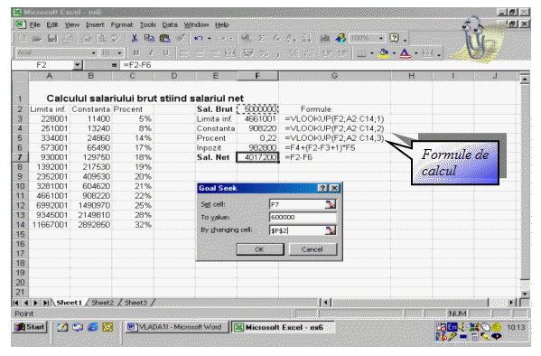Open the Data menu
Screen dimensions: 541x356
[x=170, y=25]
